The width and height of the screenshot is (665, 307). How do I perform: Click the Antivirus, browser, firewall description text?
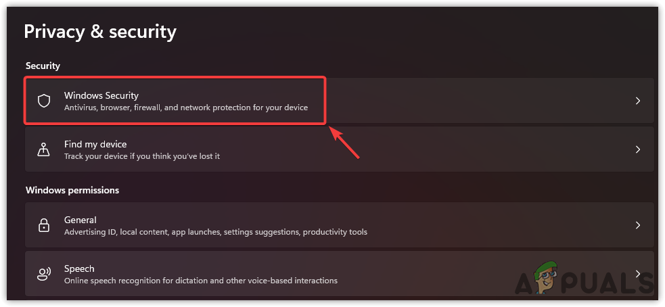[x=186, y=108]
